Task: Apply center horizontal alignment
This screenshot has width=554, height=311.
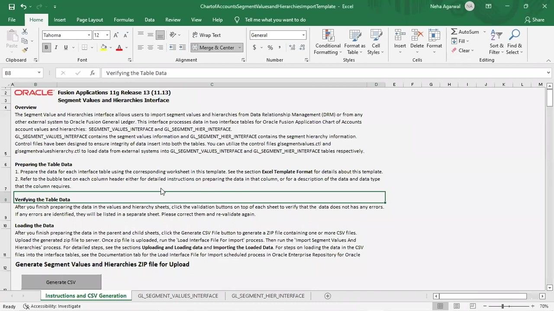Action: (150, 48)
